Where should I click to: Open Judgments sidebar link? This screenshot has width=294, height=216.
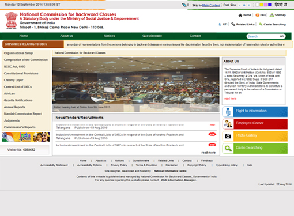(12, 120)
